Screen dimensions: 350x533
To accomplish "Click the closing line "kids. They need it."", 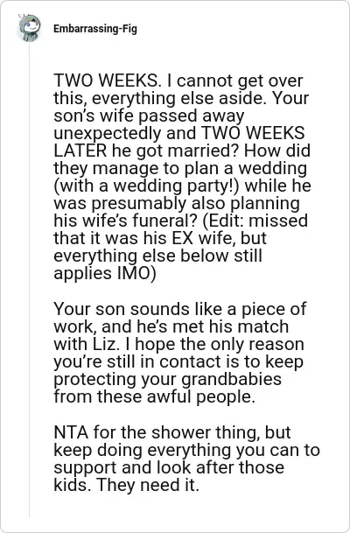I will coord(126,485).
